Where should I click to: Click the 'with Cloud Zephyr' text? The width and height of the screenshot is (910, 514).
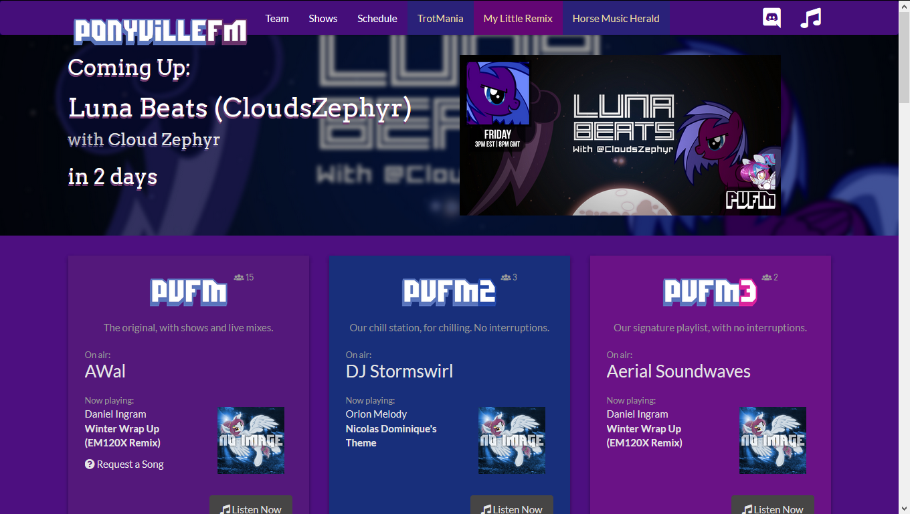(x=144, y=140)
